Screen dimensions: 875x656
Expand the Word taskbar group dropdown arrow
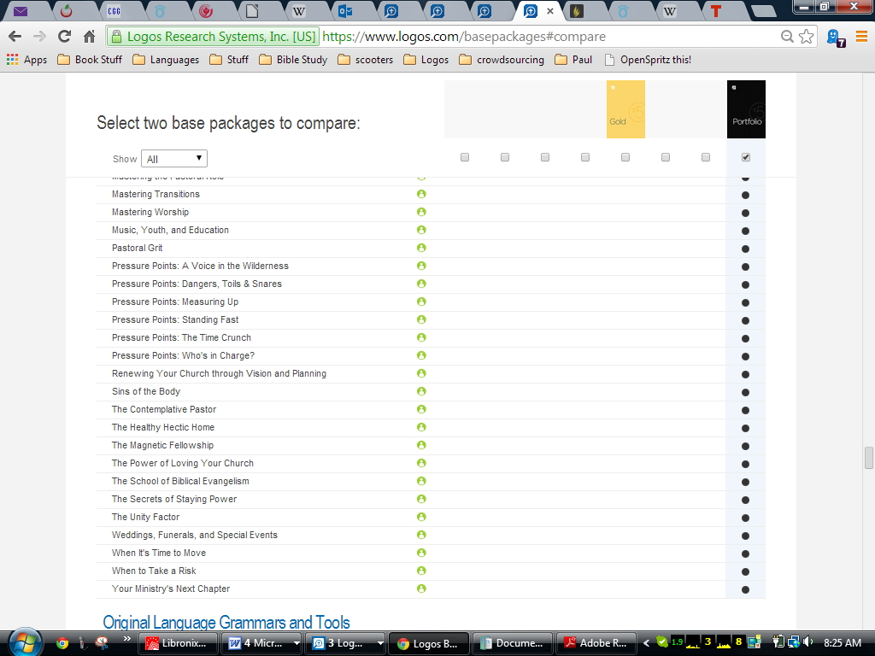(297, 643)
